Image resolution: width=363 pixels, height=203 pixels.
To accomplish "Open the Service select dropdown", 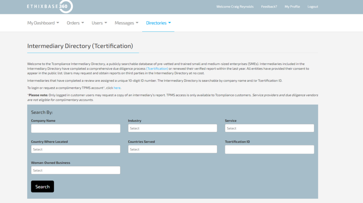I will pyautogui.click(x=269, y=128).
